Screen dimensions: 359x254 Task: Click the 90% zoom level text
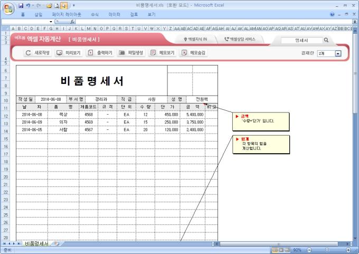tap(297, 250)
